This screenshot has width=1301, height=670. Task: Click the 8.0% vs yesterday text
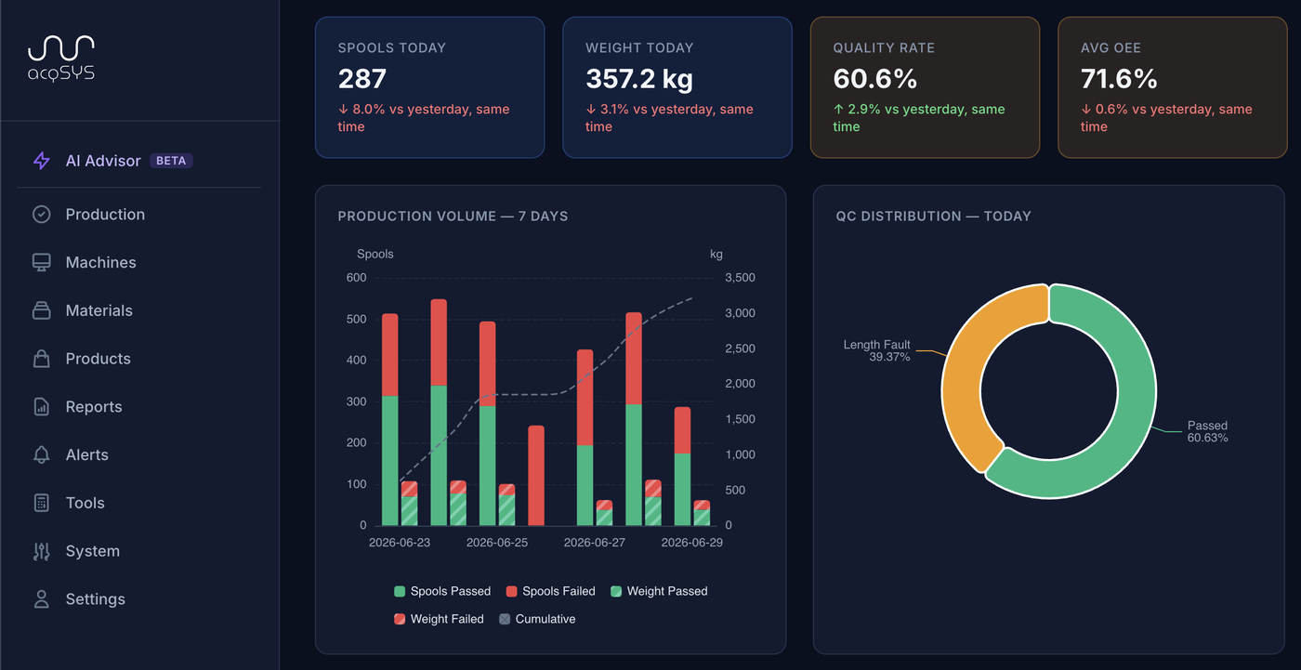click(x=424, y=118)
